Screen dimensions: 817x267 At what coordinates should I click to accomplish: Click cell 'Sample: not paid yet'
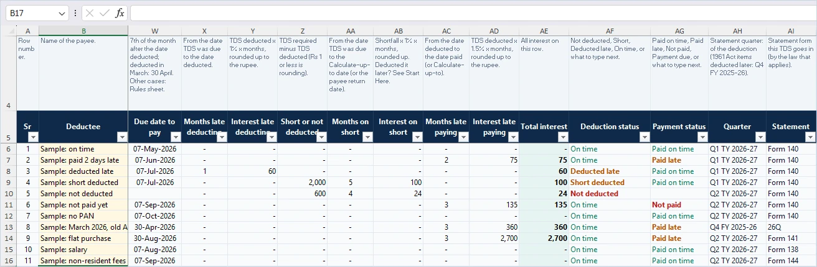click(84, 205)
